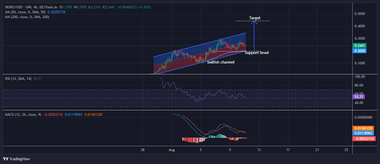Click the purple 53.71 RSI value tag
The width and height of the screenshot is (380, 164).
click(x=358, y=97)
